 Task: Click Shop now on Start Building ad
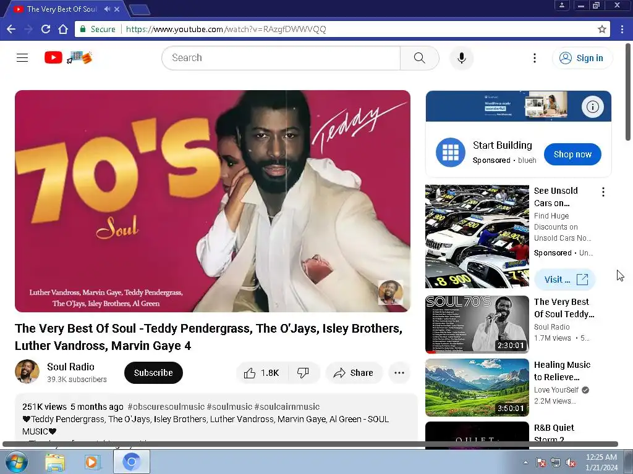572,154
